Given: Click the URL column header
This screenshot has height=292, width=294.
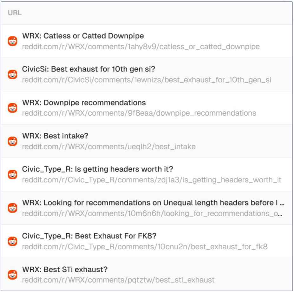Looking at the screenshot, I should [x=15, y=13].
